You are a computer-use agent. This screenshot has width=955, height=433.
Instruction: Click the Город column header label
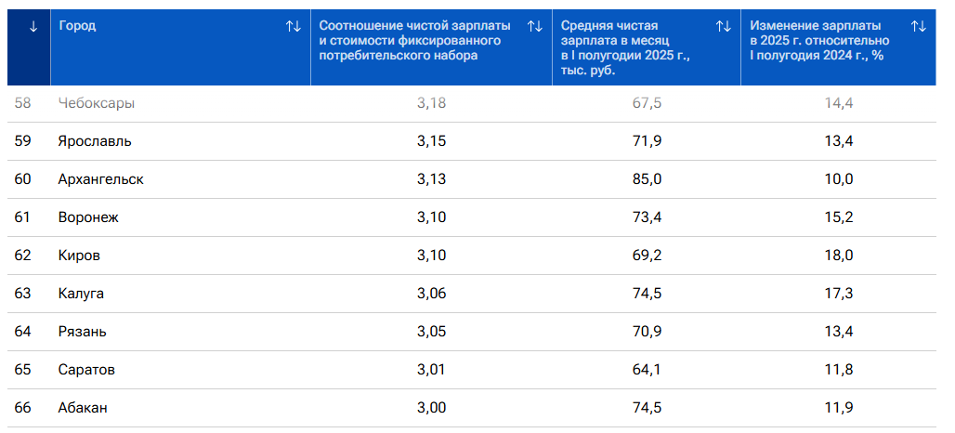point(77,26)
